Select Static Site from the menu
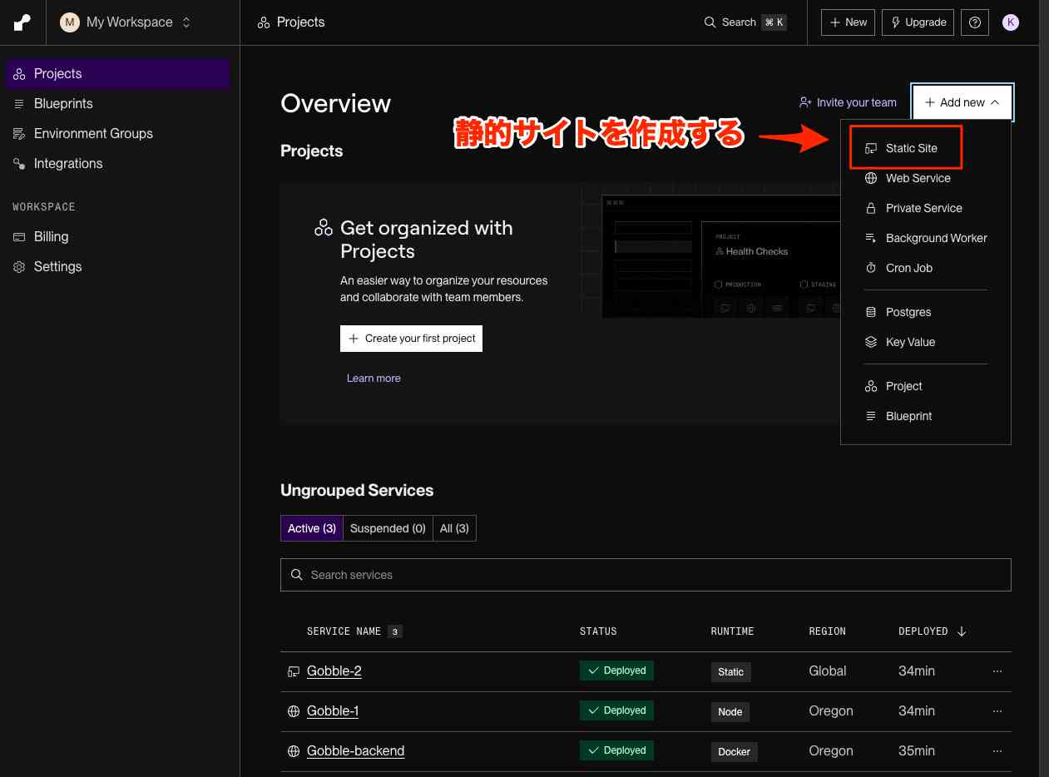 click(x=911, y=148)
